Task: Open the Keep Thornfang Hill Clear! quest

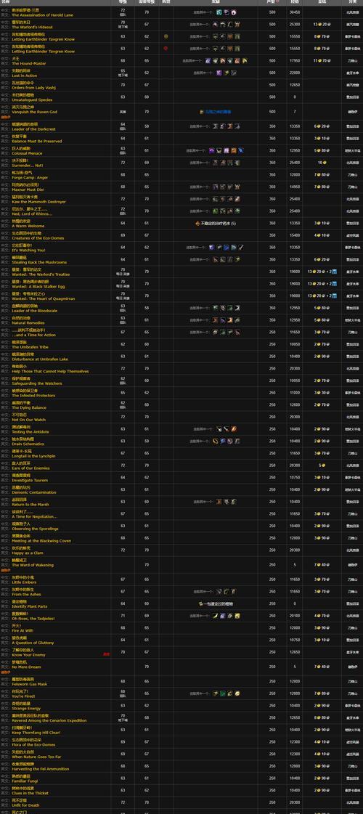Action: coord(36,733)
